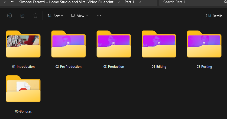Click the Delete trash icon
This screenshot has height=119, width=227.
35,16
